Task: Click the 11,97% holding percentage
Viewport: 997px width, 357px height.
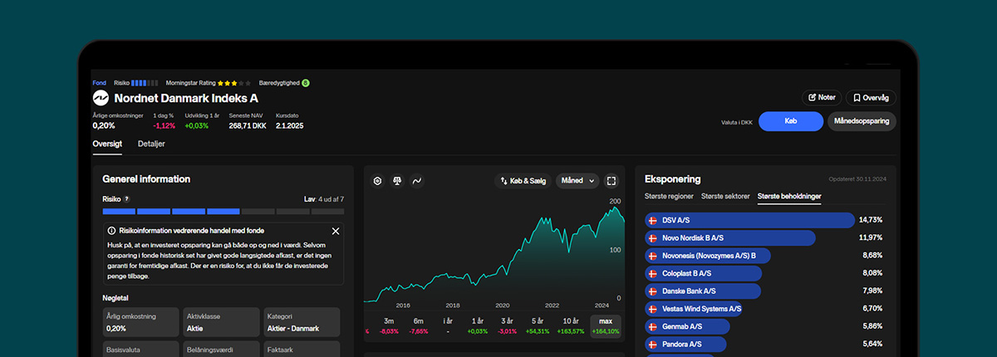Action: [x=871, y=237]
